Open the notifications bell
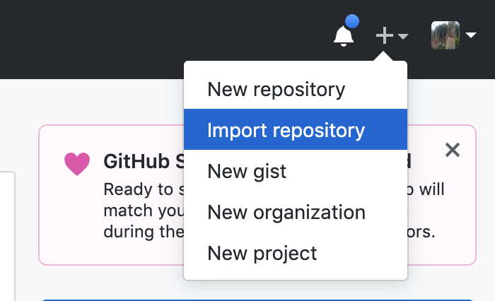495x301 pixels. pos(344,35)
